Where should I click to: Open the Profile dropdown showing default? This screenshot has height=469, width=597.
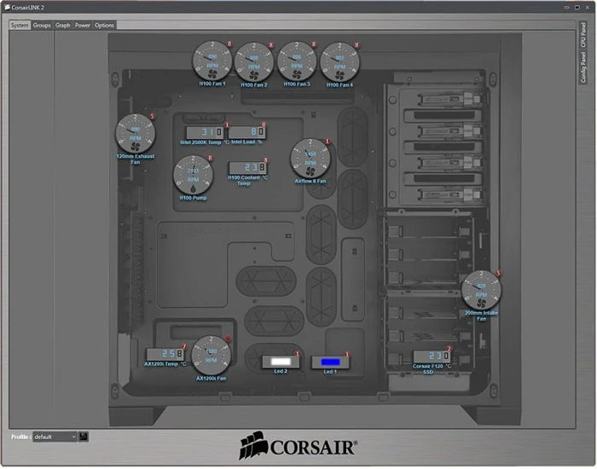pyautogui.click(x=55, y=437)
